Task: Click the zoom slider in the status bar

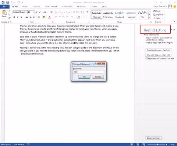Action: click(157, 144)
